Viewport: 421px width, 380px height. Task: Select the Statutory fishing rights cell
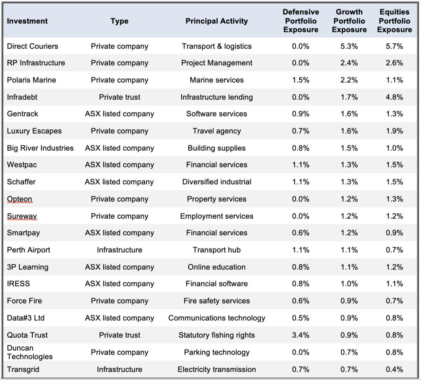pyautogui.click(x=217, y=335)
